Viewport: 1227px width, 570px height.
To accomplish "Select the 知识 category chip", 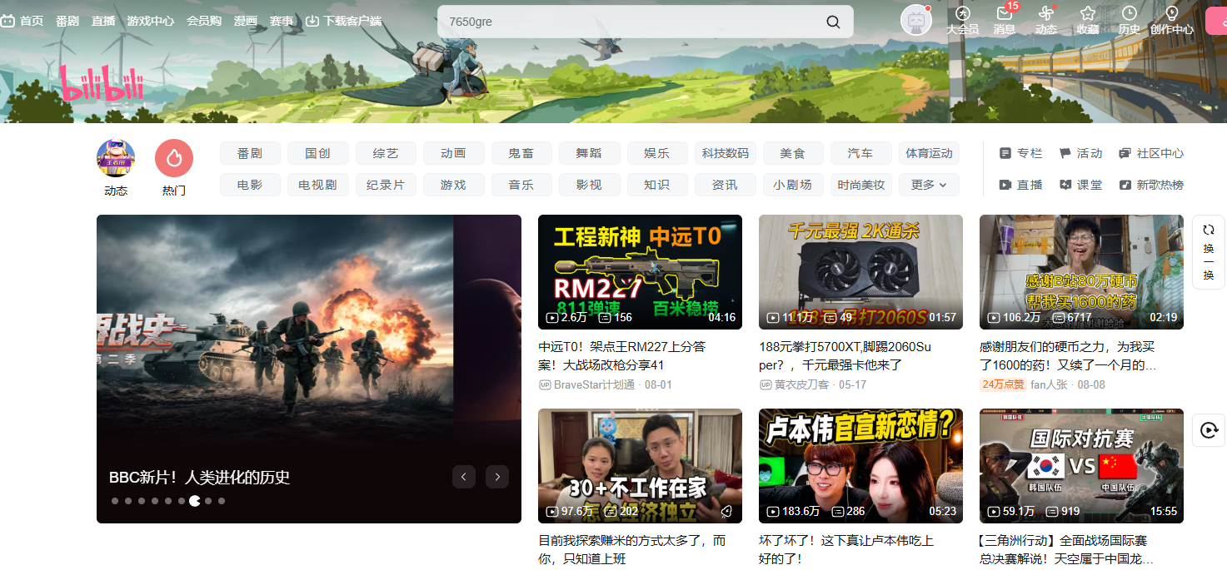I will (657, 185).
